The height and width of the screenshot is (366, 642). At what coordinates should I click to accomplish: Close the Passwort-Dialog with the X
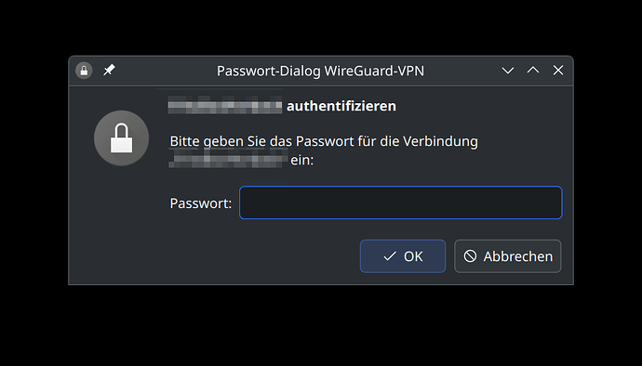558,71
